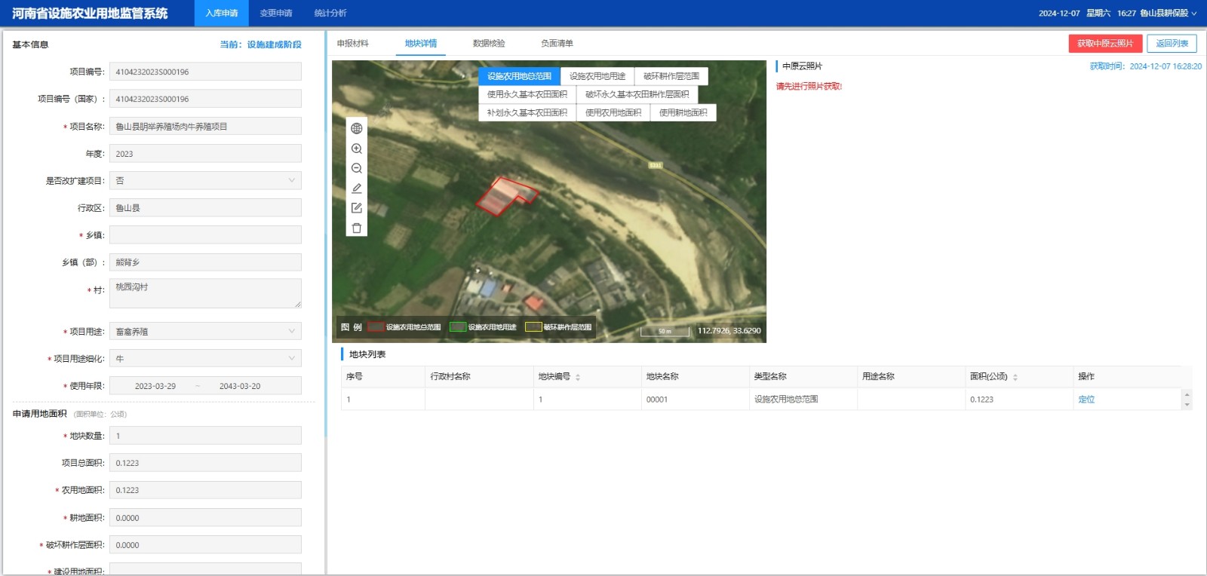Click the globe full-extent map icon
Image resolution: width=1207 pixels, height=576 pixels.
[x=357, y=128]
